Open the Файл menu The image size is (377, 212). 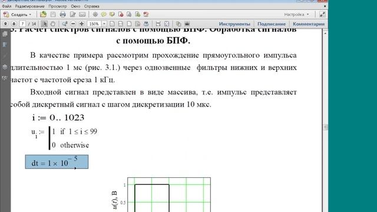6,6
